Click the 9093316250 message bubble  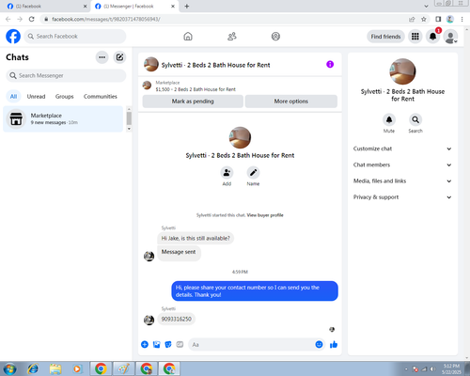pos(177,319)
